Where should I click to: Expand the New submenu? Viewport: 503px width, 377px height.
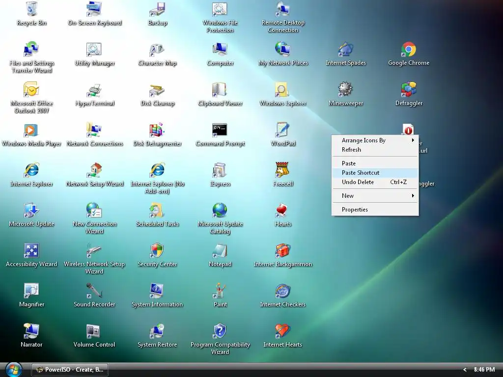[x=375, y=196]
